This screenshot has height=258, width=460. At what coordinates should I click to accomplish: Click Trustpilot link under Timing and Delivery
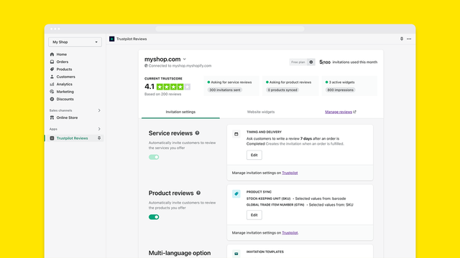pos(290,173)
